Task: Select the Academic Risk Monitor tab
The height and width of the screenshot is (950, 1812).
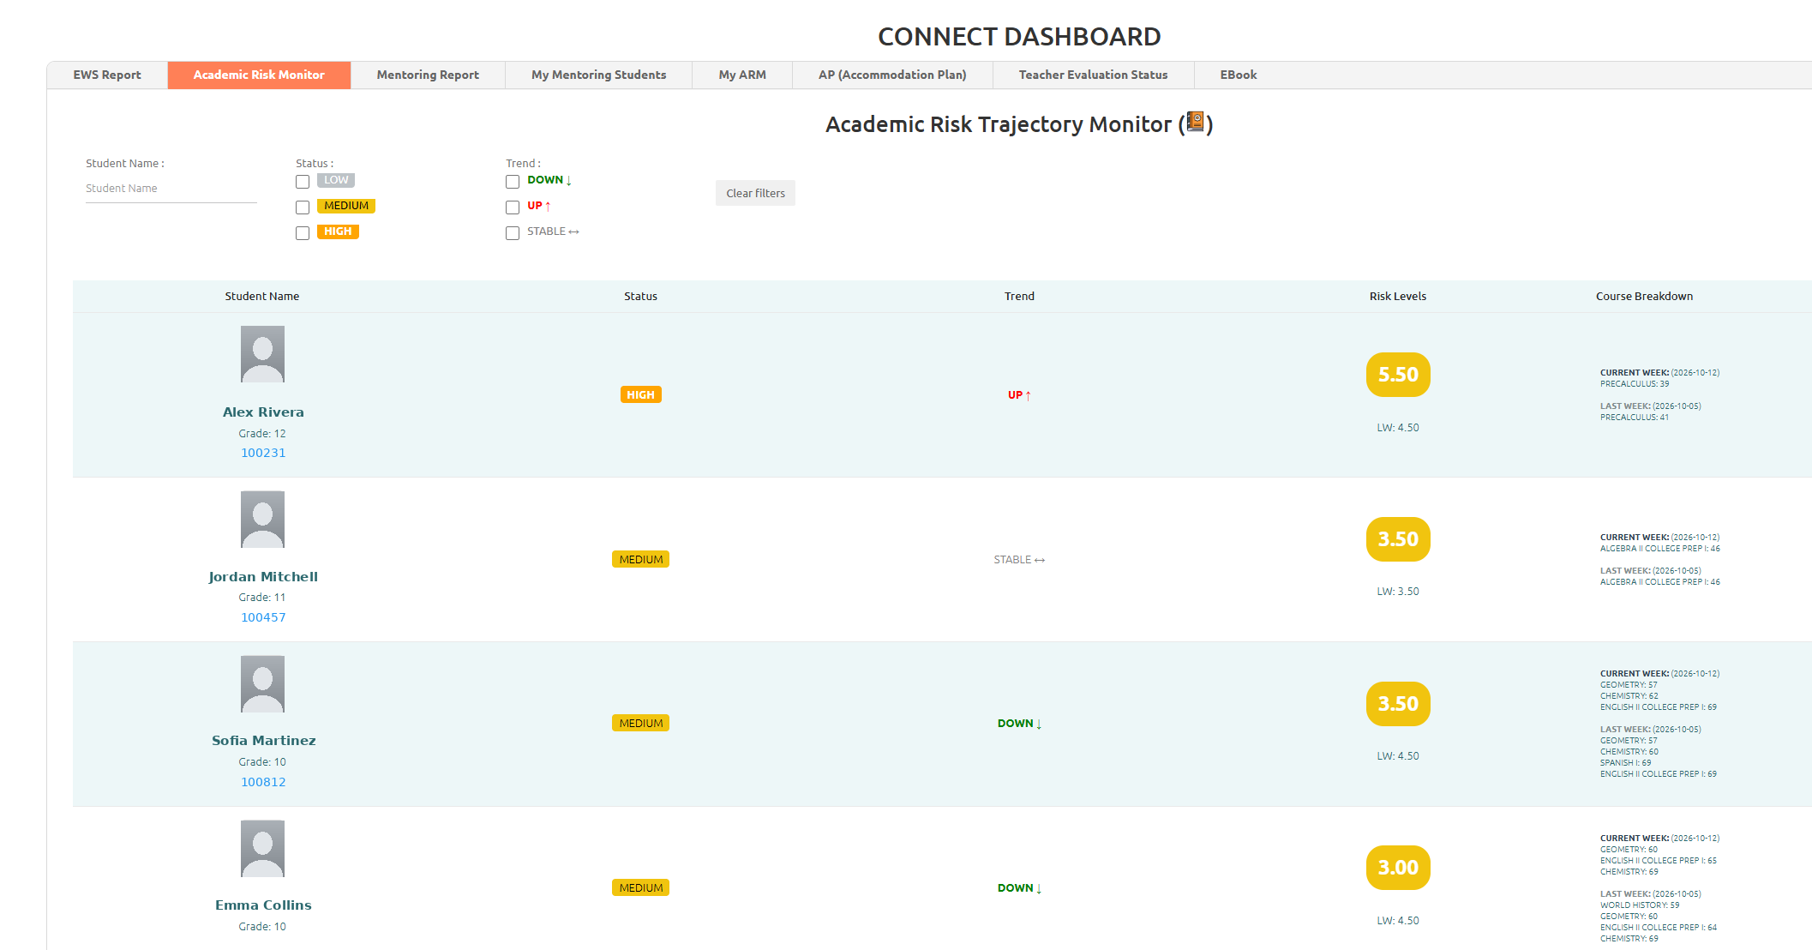Action: coord(259,75)
